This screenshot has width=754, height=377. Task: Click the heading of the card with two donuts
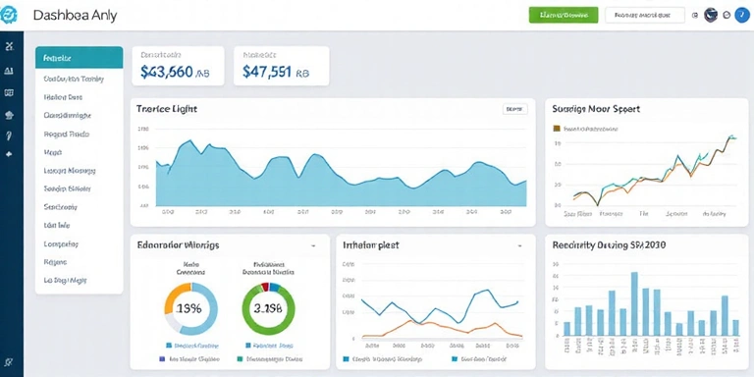[178, 245]
